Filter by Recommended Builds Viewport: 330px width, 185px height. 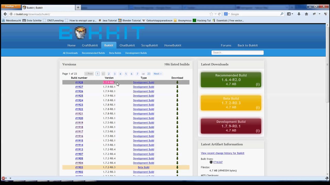[93, 53]
